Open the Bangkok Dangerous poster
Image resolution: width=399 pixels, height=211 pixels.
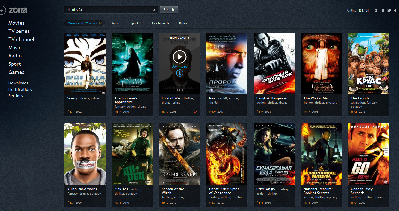tap(274, 63)
